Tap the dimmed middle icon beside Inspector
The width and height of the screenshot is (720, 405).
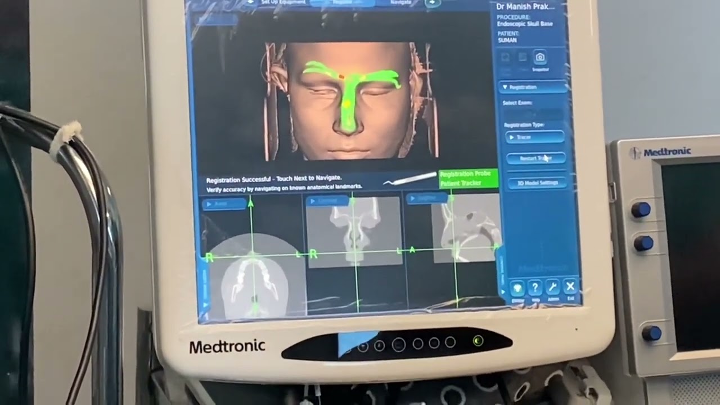[523, 57]
